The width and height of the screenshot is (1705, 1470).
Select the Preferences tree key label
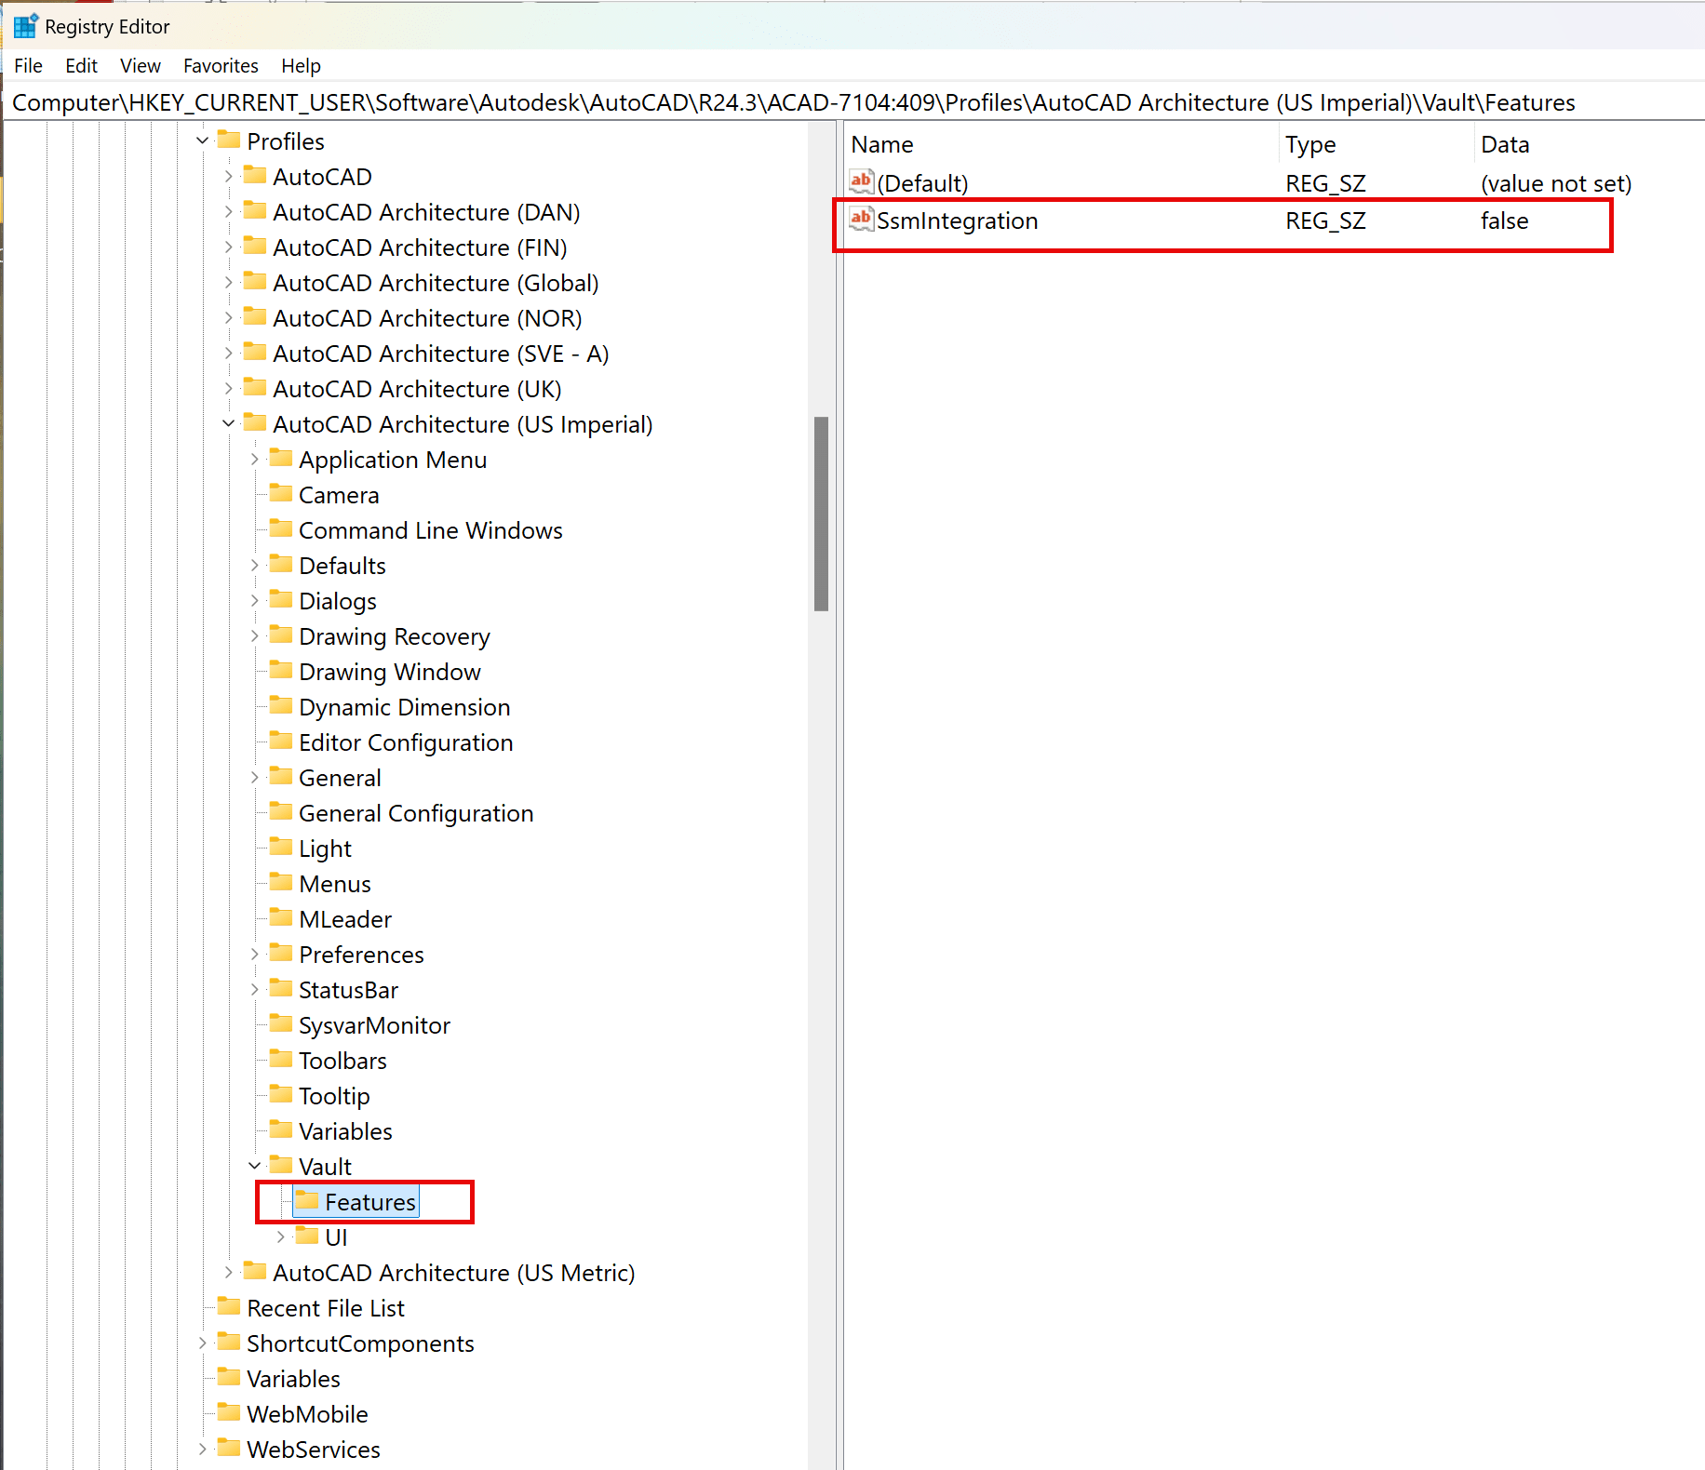click(x=361, y=955)
